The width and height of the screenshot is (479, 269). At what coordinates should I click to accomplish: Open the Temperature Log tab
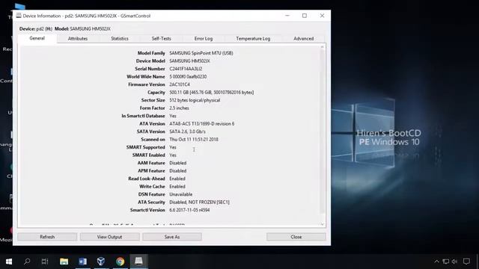(253, 38)
